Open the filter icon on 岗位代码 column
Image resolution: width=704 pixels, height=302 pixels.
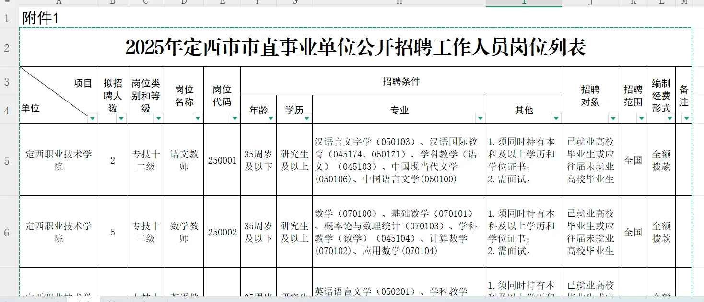[x=235, y=118]
